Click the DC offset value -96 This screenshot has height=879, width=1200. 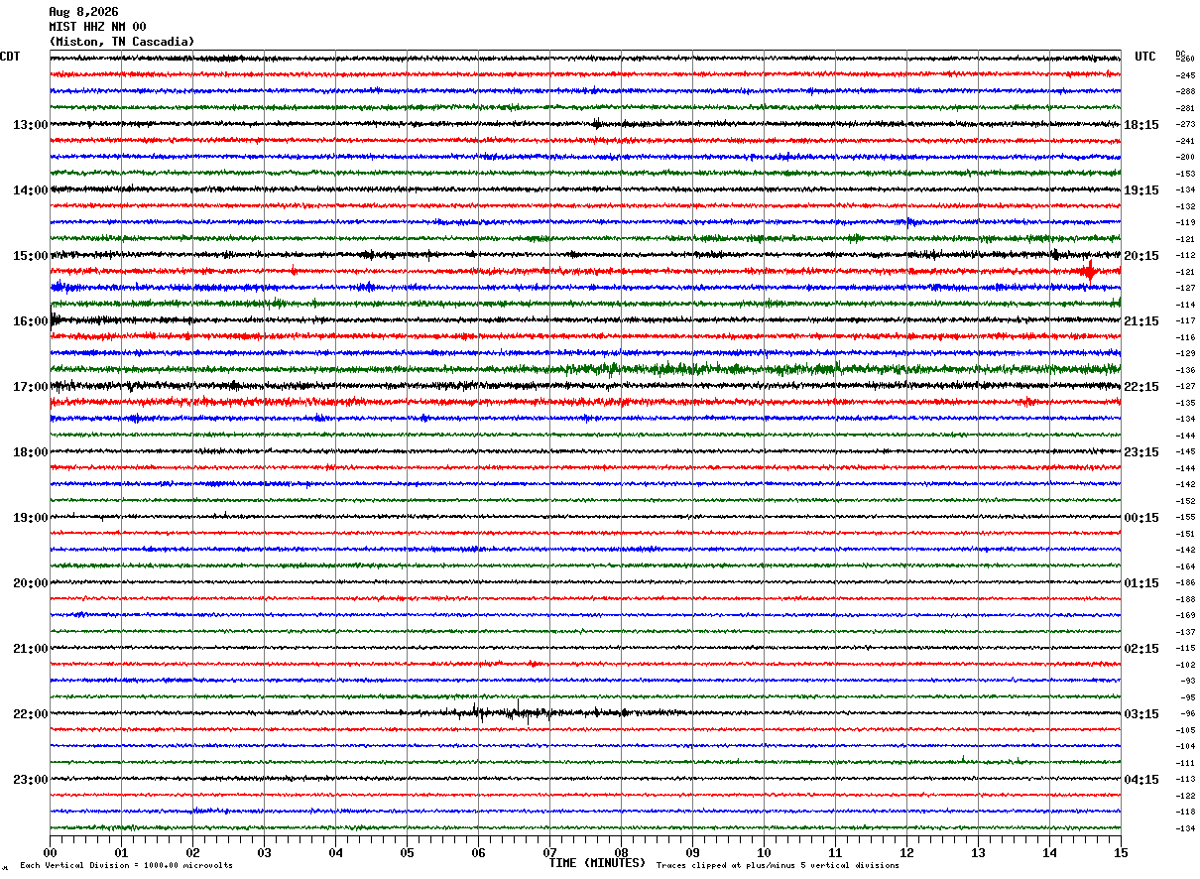1187,713
